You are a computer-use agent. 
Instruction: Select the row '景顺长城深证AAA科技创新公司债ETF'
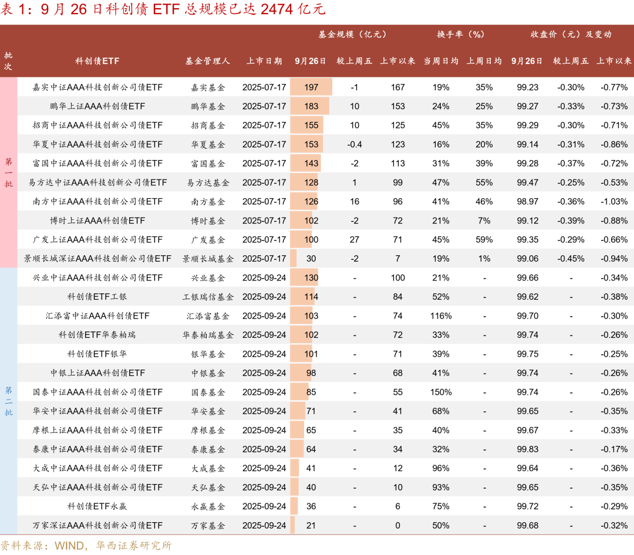pyautogui.click(x=325, y=258)
